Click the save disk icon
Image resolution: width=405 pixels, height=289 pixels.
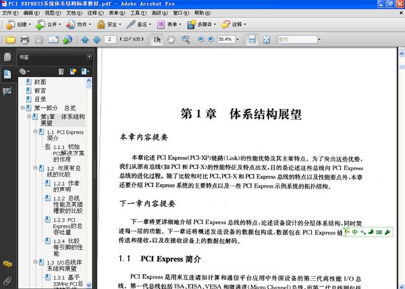(x=38, y=40)
